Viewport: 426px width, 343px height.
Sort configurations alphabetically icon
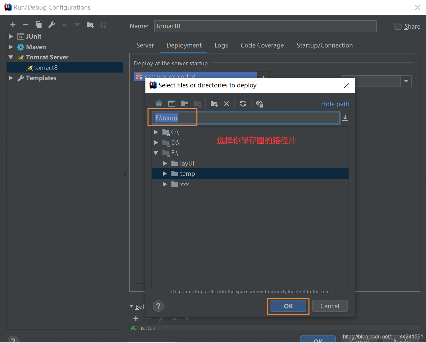click(103, 25)
